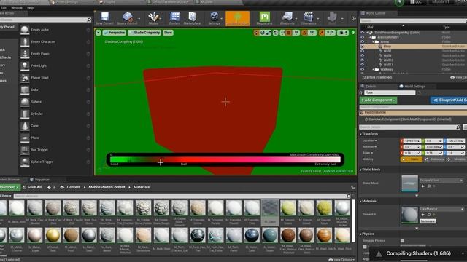The width and height of the screenshot is (467, 262).
Task: Click the Point Light icon in Modes panel
Action: point(25,65)
